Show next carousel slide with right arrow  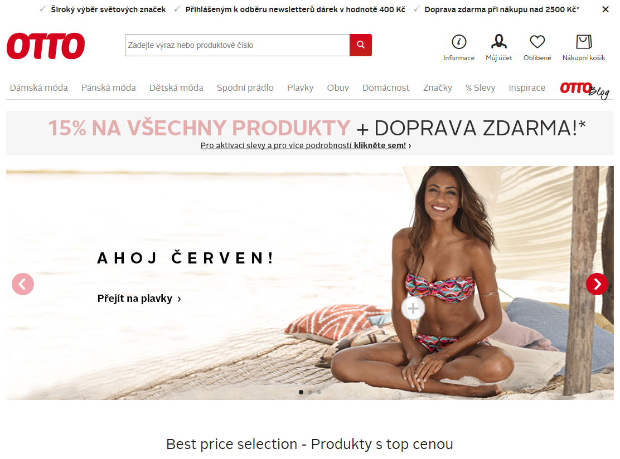click(597, 284)
